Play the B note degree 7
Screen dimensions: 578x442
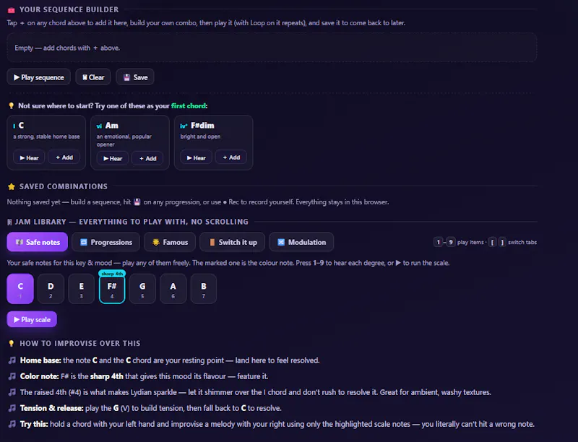coord(204,289)
